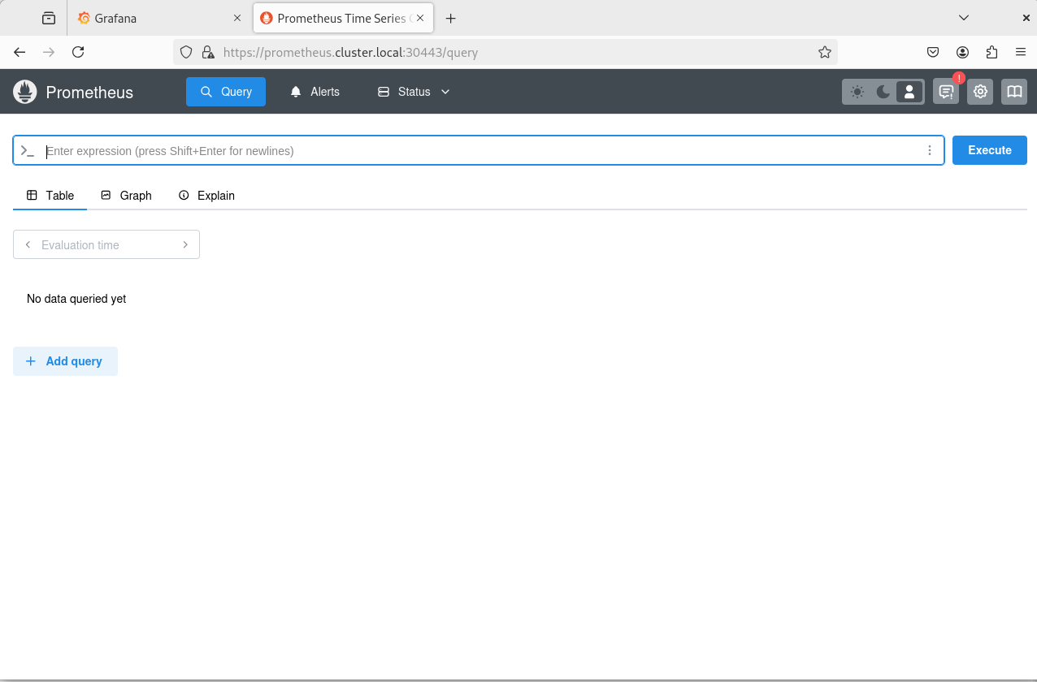Open documentation book icon
The image size is (1037, 682).
[1014, 92]
